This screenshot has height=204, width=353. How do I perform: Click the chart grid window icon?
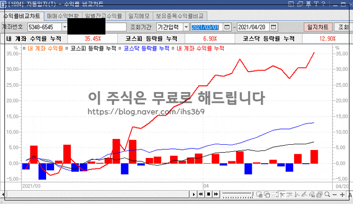[259, 195]
